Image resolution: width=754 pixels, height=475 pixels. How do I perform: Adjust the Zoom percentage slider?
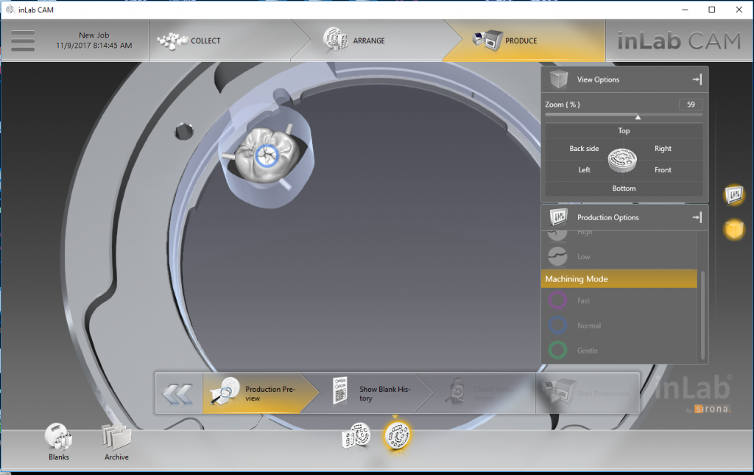pos(638,116)
